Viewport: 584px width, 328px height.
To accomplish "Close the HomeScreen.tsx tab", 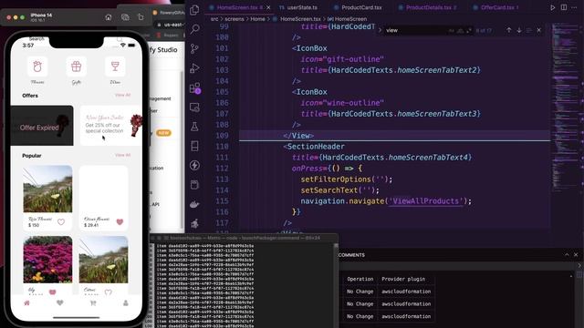I will click(x=268, y=7).
